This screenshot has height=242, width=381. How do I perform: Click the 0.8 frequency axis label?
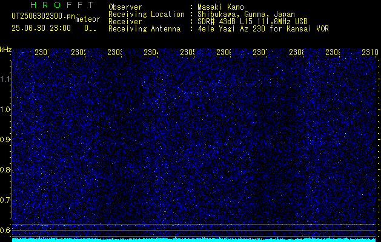point(5,170)
